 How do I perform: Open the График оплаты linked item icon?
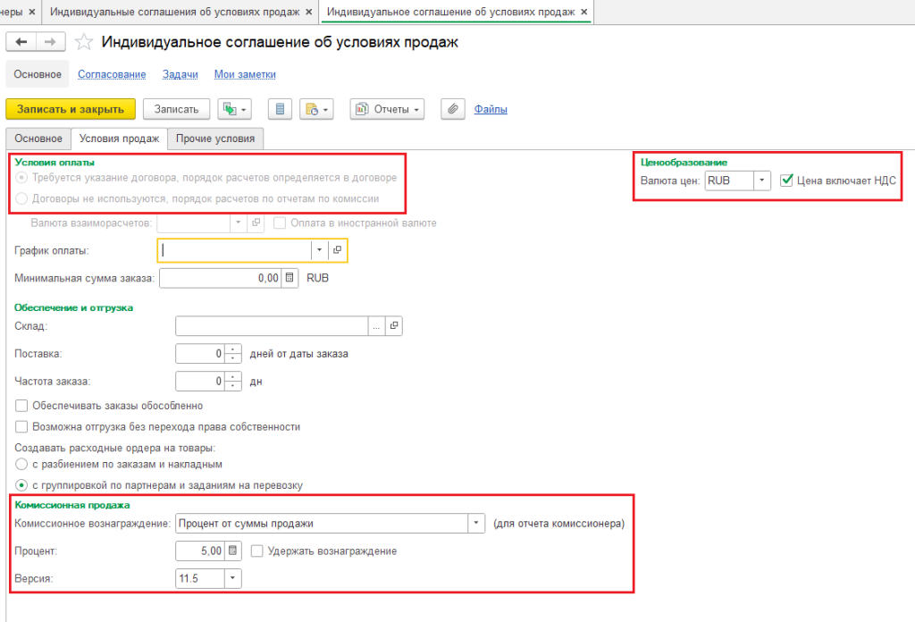click(x=337, y=250)
